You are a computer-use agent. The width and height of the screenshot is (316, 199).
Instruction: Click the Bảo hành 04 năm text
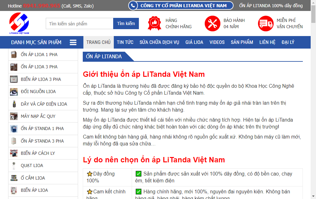(x=234, y=24)
